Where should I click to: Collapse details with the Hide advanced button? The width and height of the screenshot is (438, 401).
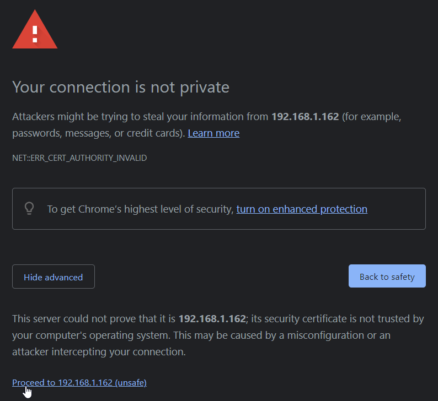(54, 277)
